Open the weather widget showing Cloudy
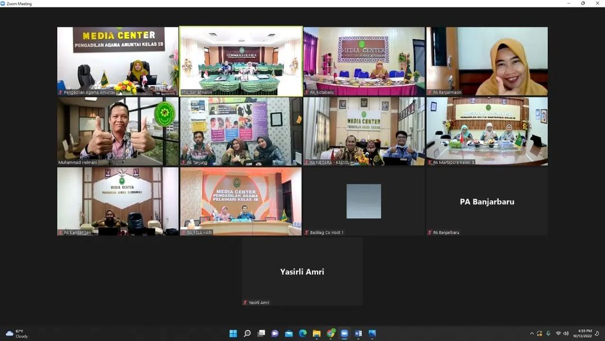This screenshot has width=605, height=341. click(x=17, y=334)
